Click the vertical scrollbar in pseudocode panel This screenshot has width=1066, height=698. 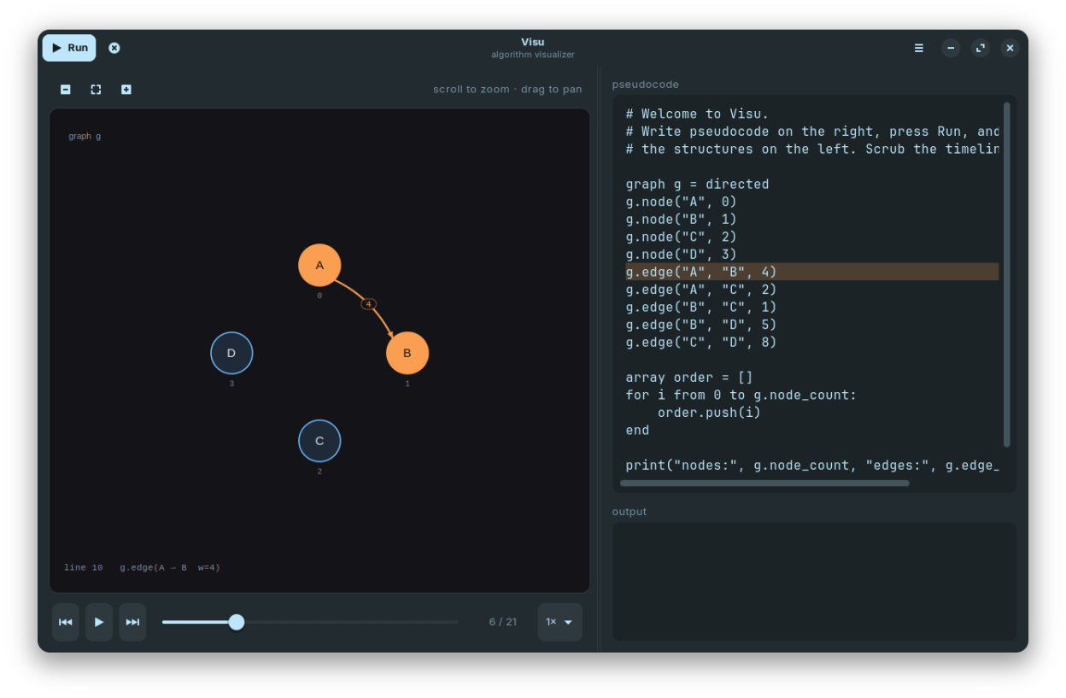(1007, 274)
